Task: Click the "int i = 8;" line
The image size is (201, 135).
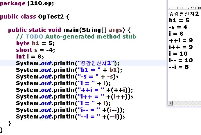Action: pyautogui.click(x=30, y=57)
